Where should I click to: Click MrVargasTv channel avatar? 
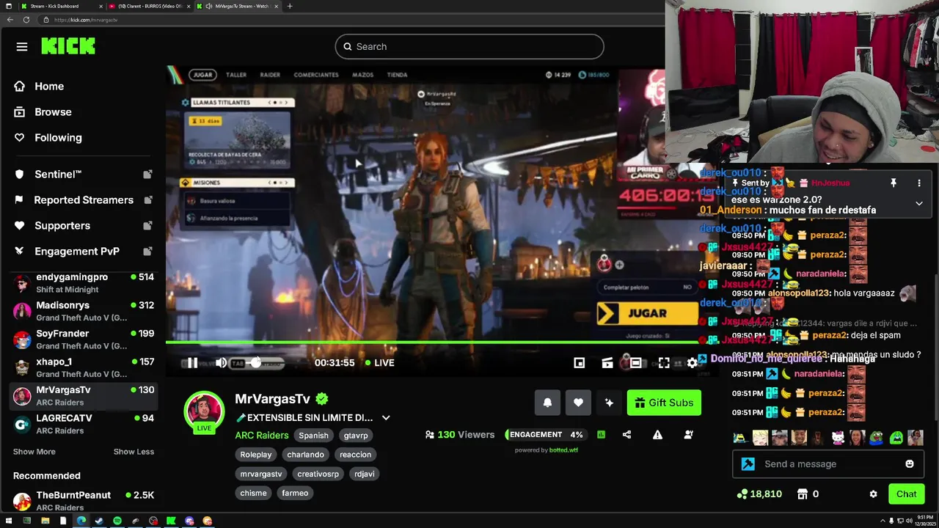point(204,411)
